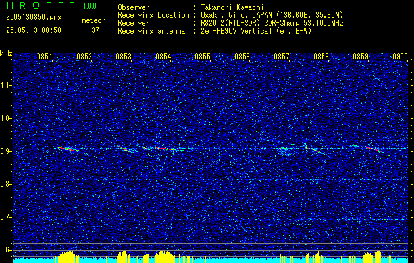The width and height of the screenshot is (414, 263).
Task: Click the 0.6 kHz frequency label
Action: 5,250
